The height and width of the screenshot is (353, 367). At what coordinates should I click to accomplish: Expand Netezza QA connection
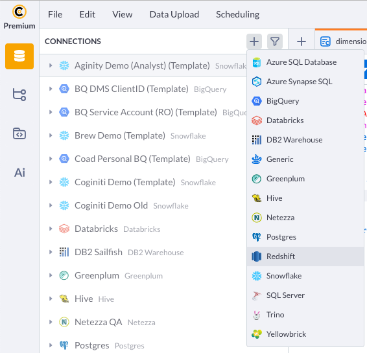(51, 322)
